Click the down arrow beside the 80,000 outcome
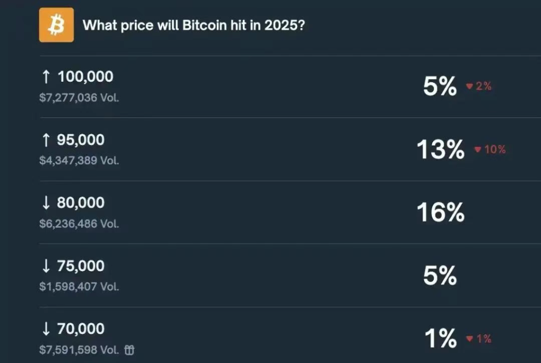Viewport: 541px width, 363px height. pos(47,203)
